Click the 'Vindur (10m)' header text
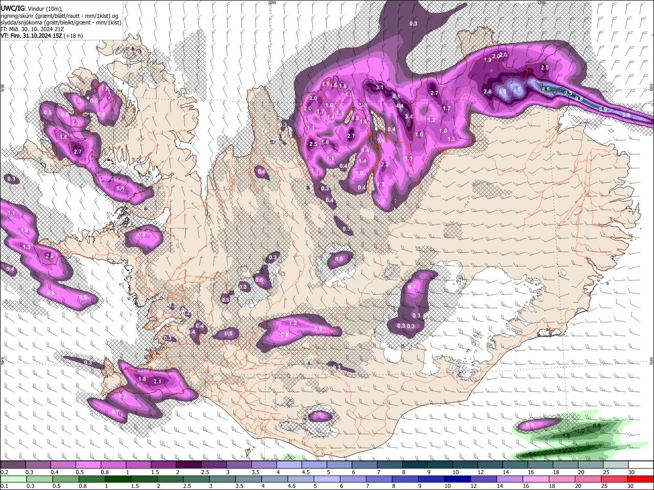 coord(44,9)
